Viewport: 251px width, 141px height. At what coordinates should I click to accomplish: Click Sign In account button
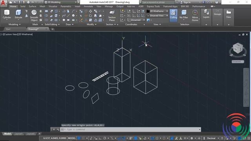click(187, 2)
